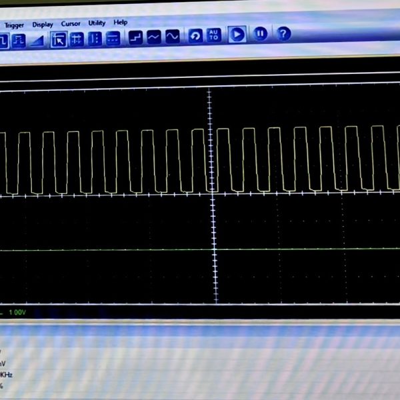This screenshot has width=400, height=400.
Task: Select step interpolation waveform icon
Action: tap(135, 37)
